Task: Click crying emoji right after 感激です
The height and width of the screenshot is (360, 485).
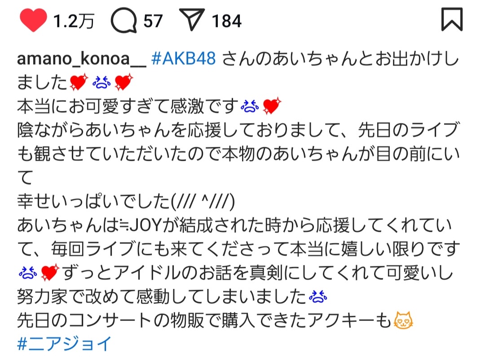Action: (x=250, y=106)
